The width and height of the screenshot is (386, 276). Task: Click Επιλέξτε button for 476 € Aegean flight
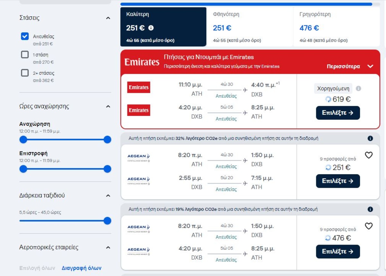(x=338, y=252)
